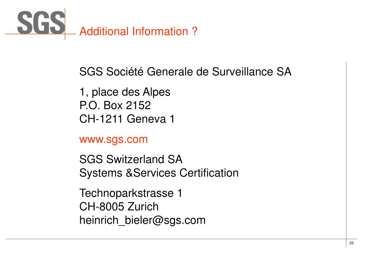Click the heinrich_bieler@sgs.com email address
Image resolution: width=366 pixels, height=253 pixels.
[x=142, y=220]
